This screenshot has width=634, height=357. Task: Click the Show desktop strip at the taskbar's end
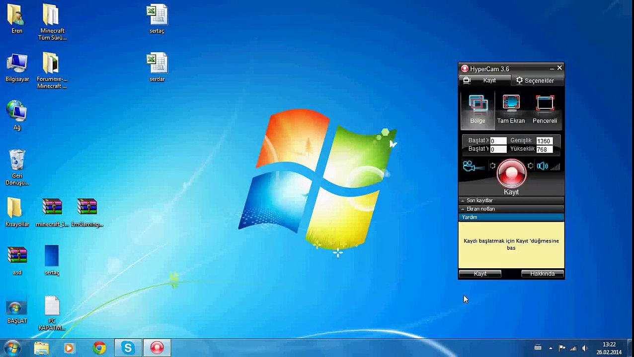pos(630,348)
